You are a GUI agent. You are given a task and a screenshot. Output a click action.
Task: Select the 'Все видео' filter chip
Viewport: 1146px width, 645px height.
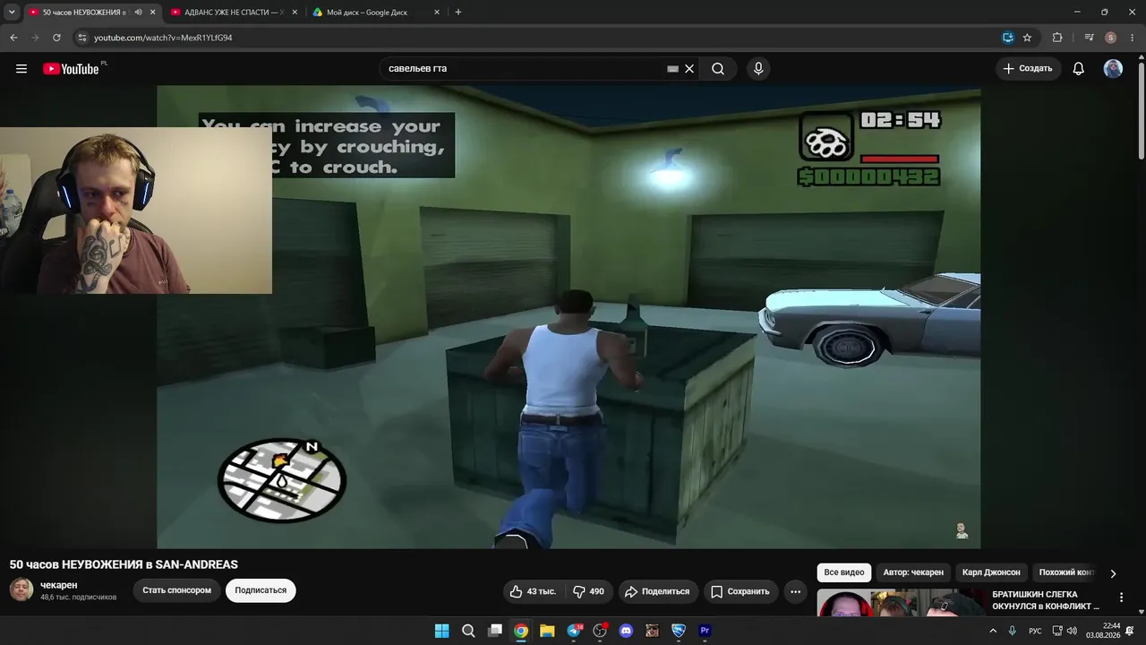click(x=844, y=572)
